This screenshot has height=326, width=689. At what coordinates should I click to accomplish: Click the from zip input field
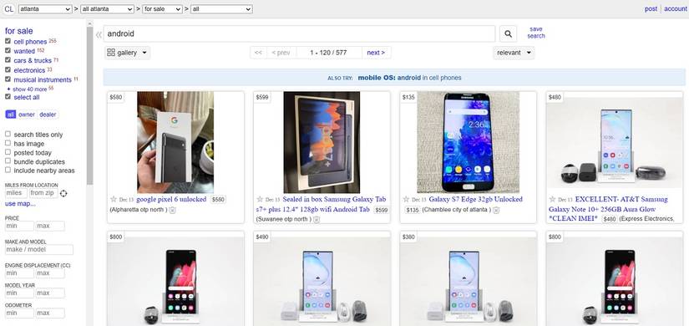pos(43,193)
